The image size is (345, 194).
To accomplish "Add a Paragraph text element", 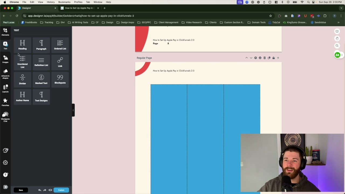I will pos(41,45).
